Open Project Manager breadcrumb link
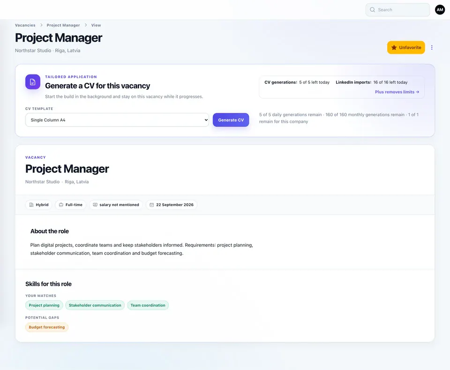The height and width of the screenshot is (370, 450). click(x=63, y=25)
